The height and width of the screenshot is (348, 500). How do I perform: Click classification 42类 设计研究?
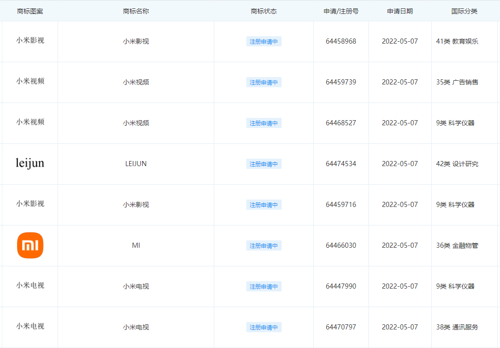[x=457, y=164]
